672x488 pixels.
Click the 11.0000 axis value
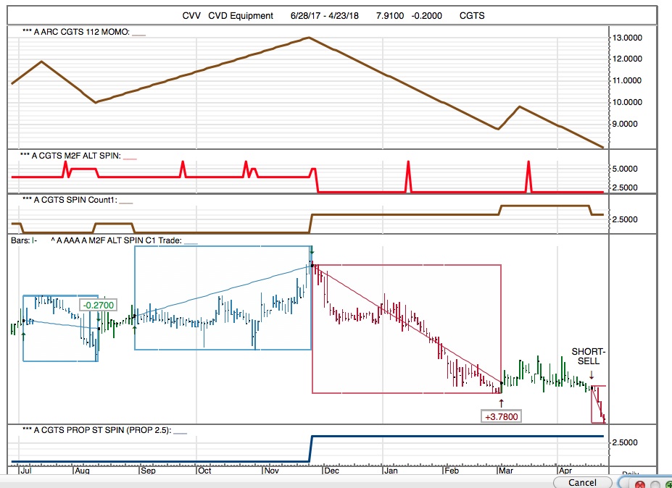tap(628, 80)
